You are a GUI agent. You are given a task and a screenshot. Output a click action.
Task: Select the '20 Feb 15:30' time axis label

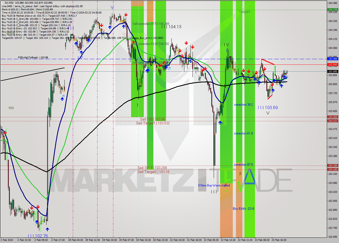143,240
